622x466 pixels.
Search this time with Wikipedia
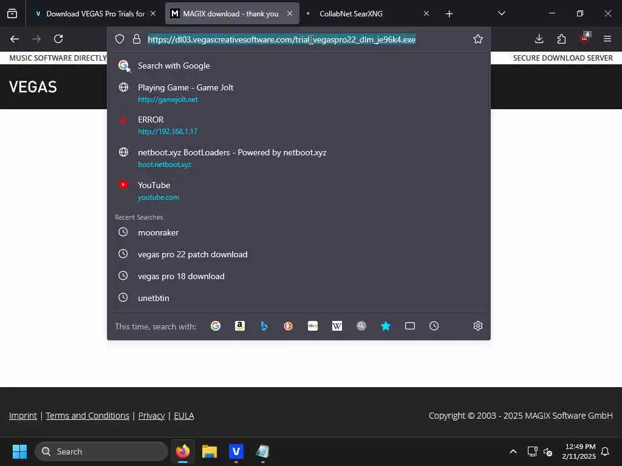(x=337, y=326)
